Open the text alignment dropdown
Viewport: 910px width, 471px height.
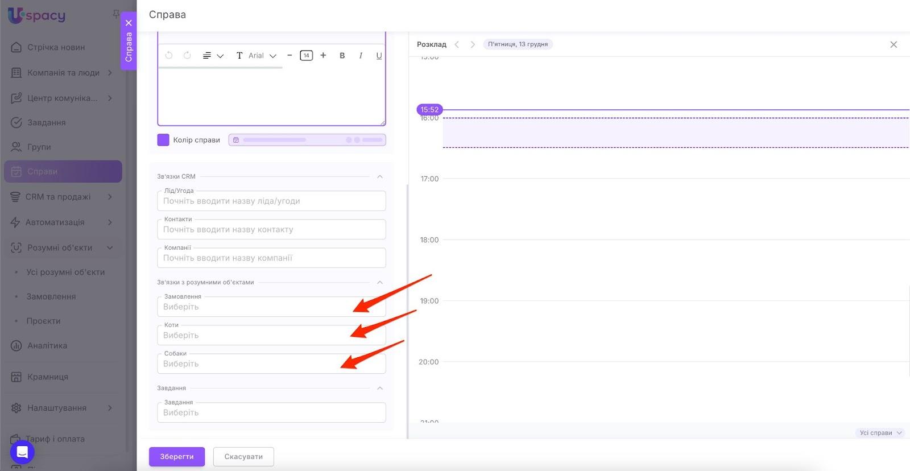(213, 56)
